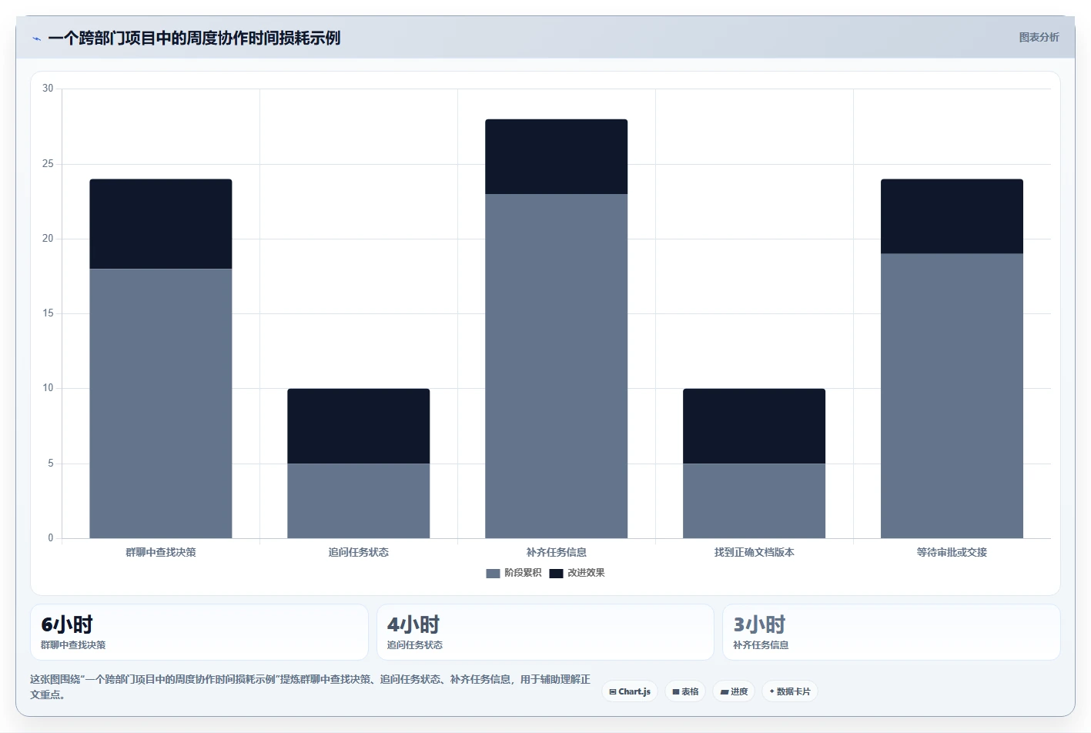The image size is (1091, 733).
Task: Click the x-axis label 等待审批或交接
Action: coord(952,552)
